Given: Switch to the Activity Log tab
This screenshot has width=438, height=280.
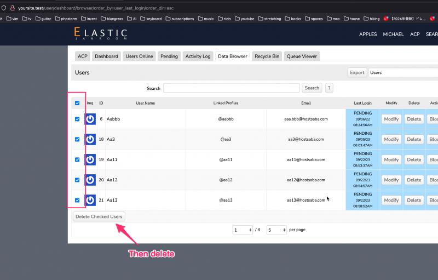Looking at the screenshot, I should (198, 56).
